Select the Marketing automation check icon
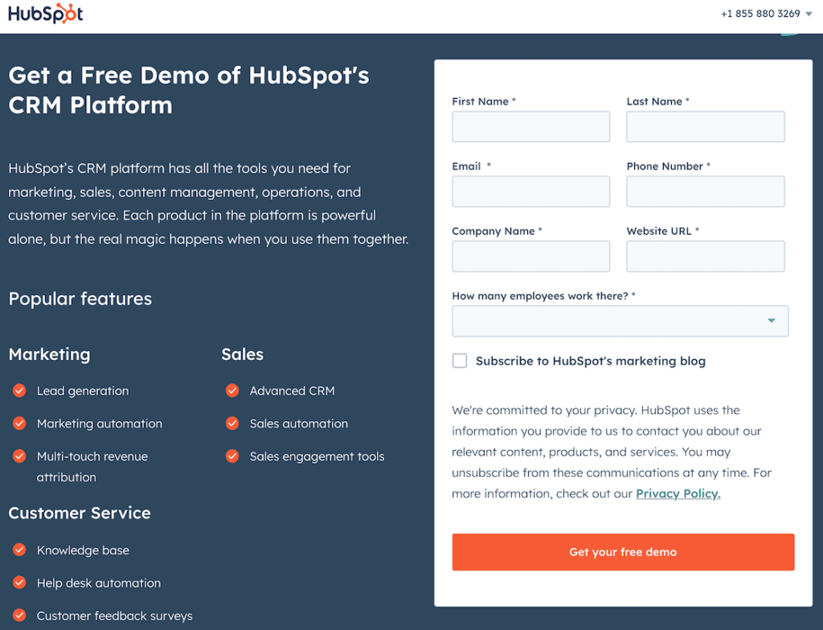Screen dimensions: 823x630 (x=18, y=423)
